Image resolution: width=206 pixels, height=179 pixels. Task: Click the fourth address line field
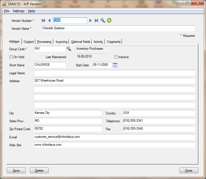(x=115, y=105)
